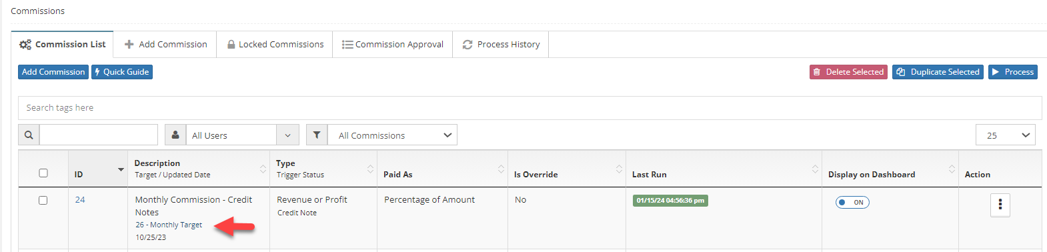This screenshot has width=1047, height=252.
Task: Toggle Display on Dashboard switch off
Action: tap(852, 202)
